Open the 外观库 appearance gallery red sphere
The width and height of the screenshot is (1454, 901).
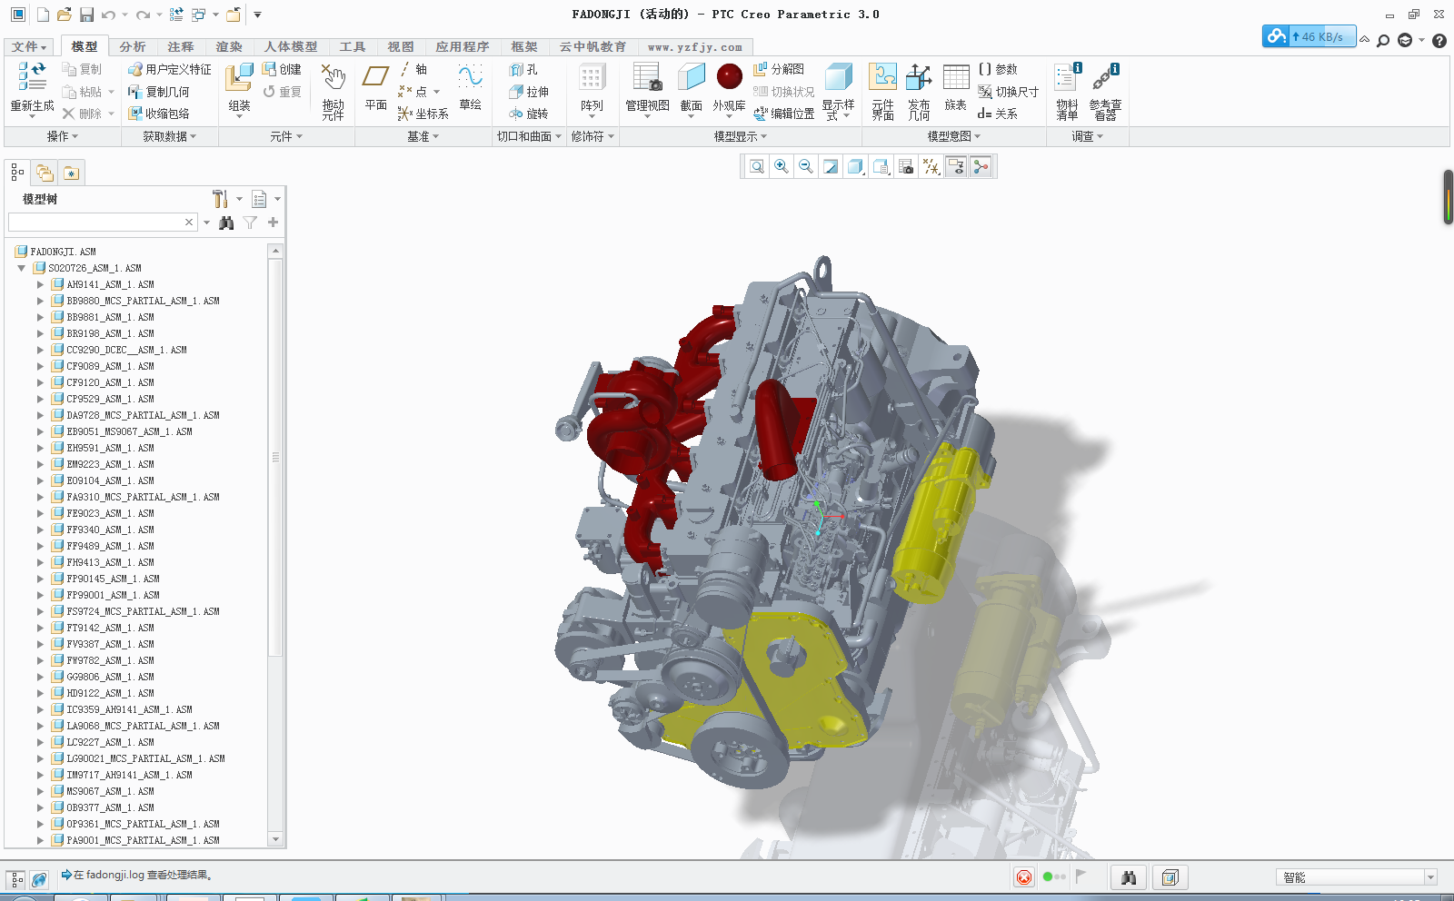tap(729, 77)
